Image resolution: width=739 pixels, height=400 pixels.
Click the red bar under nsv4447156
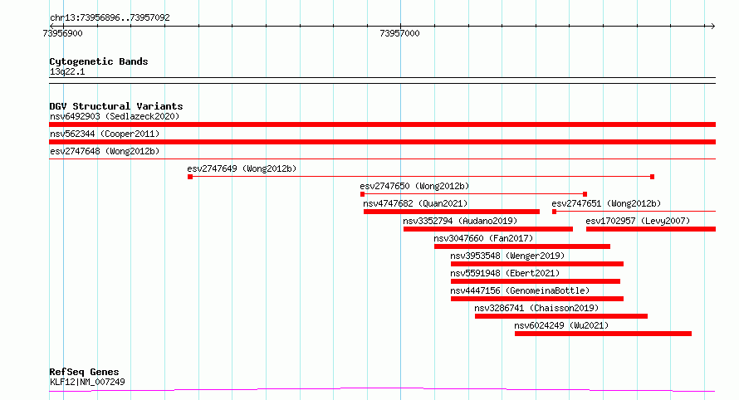click(x=536, y=299)
